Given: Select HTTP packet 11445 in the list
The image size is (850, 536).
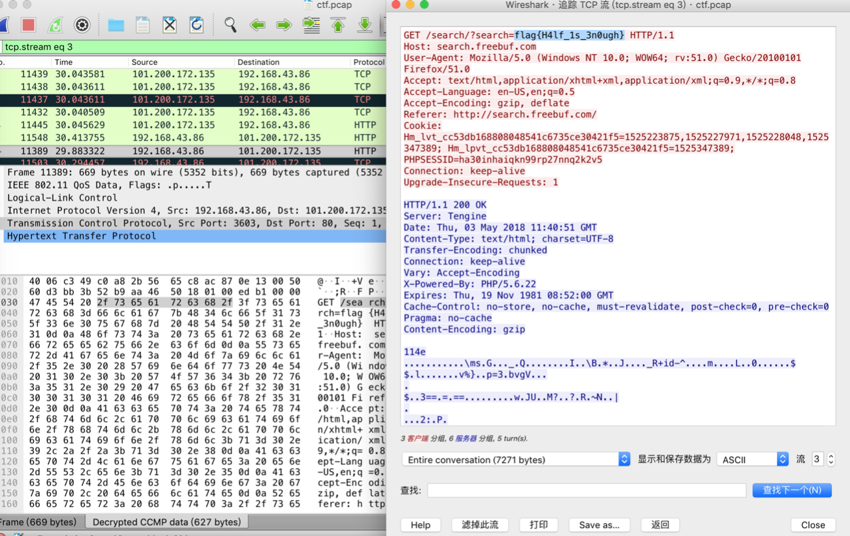Looking at the screenshot, I should [193, 125].
